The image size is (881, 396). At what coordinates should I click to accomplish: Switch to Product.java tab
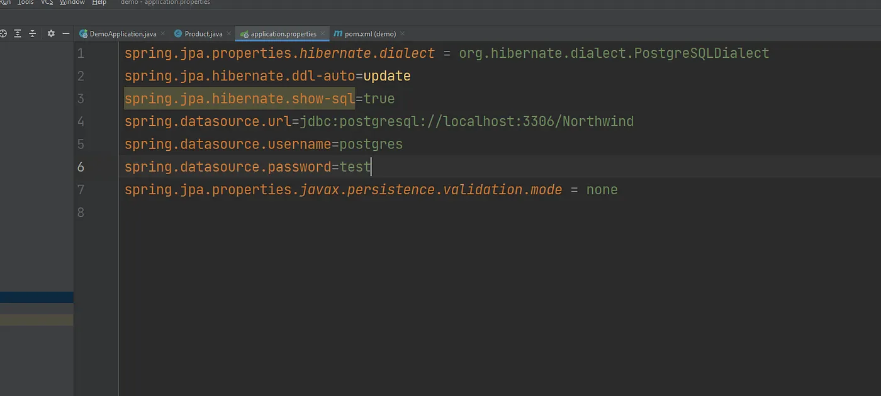coord(203,34)
